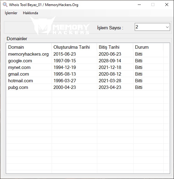
Task: Sort by the Domain column header
Action: pyautogui.click(x=29, y=47)
